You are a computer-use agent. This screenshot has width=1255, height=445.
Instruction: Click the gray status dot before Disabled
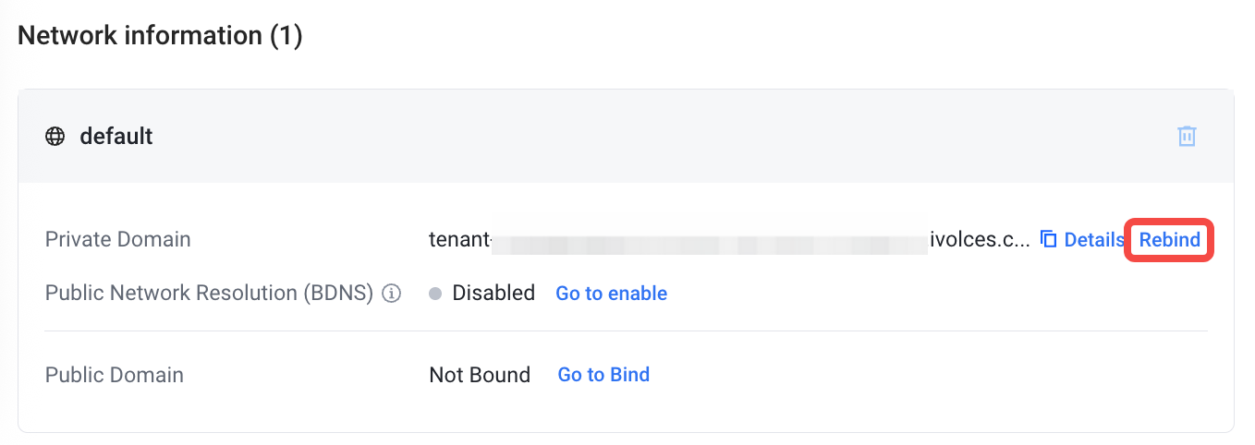[435, 294]
